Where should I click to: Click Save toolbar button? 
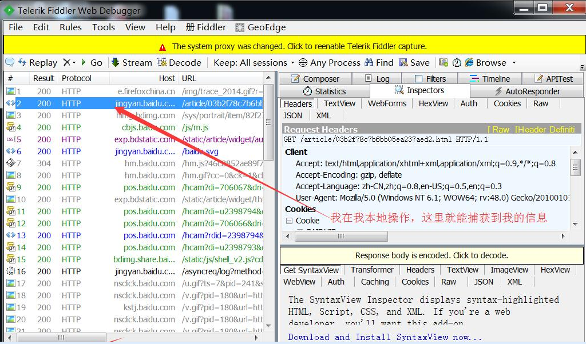pyautogui.click(x=414, y=62)
